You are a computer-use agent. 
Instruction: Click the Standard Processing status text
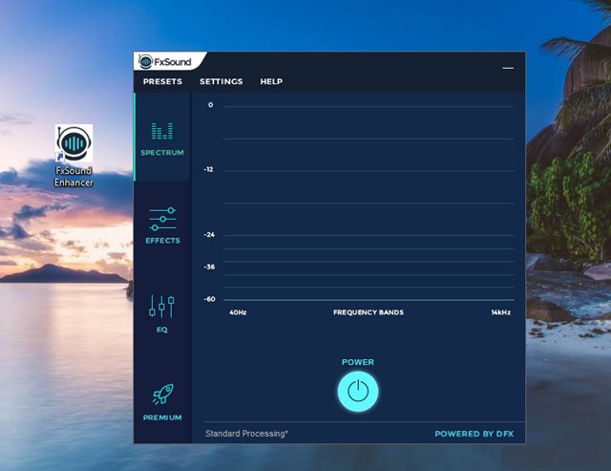(246, 434)
